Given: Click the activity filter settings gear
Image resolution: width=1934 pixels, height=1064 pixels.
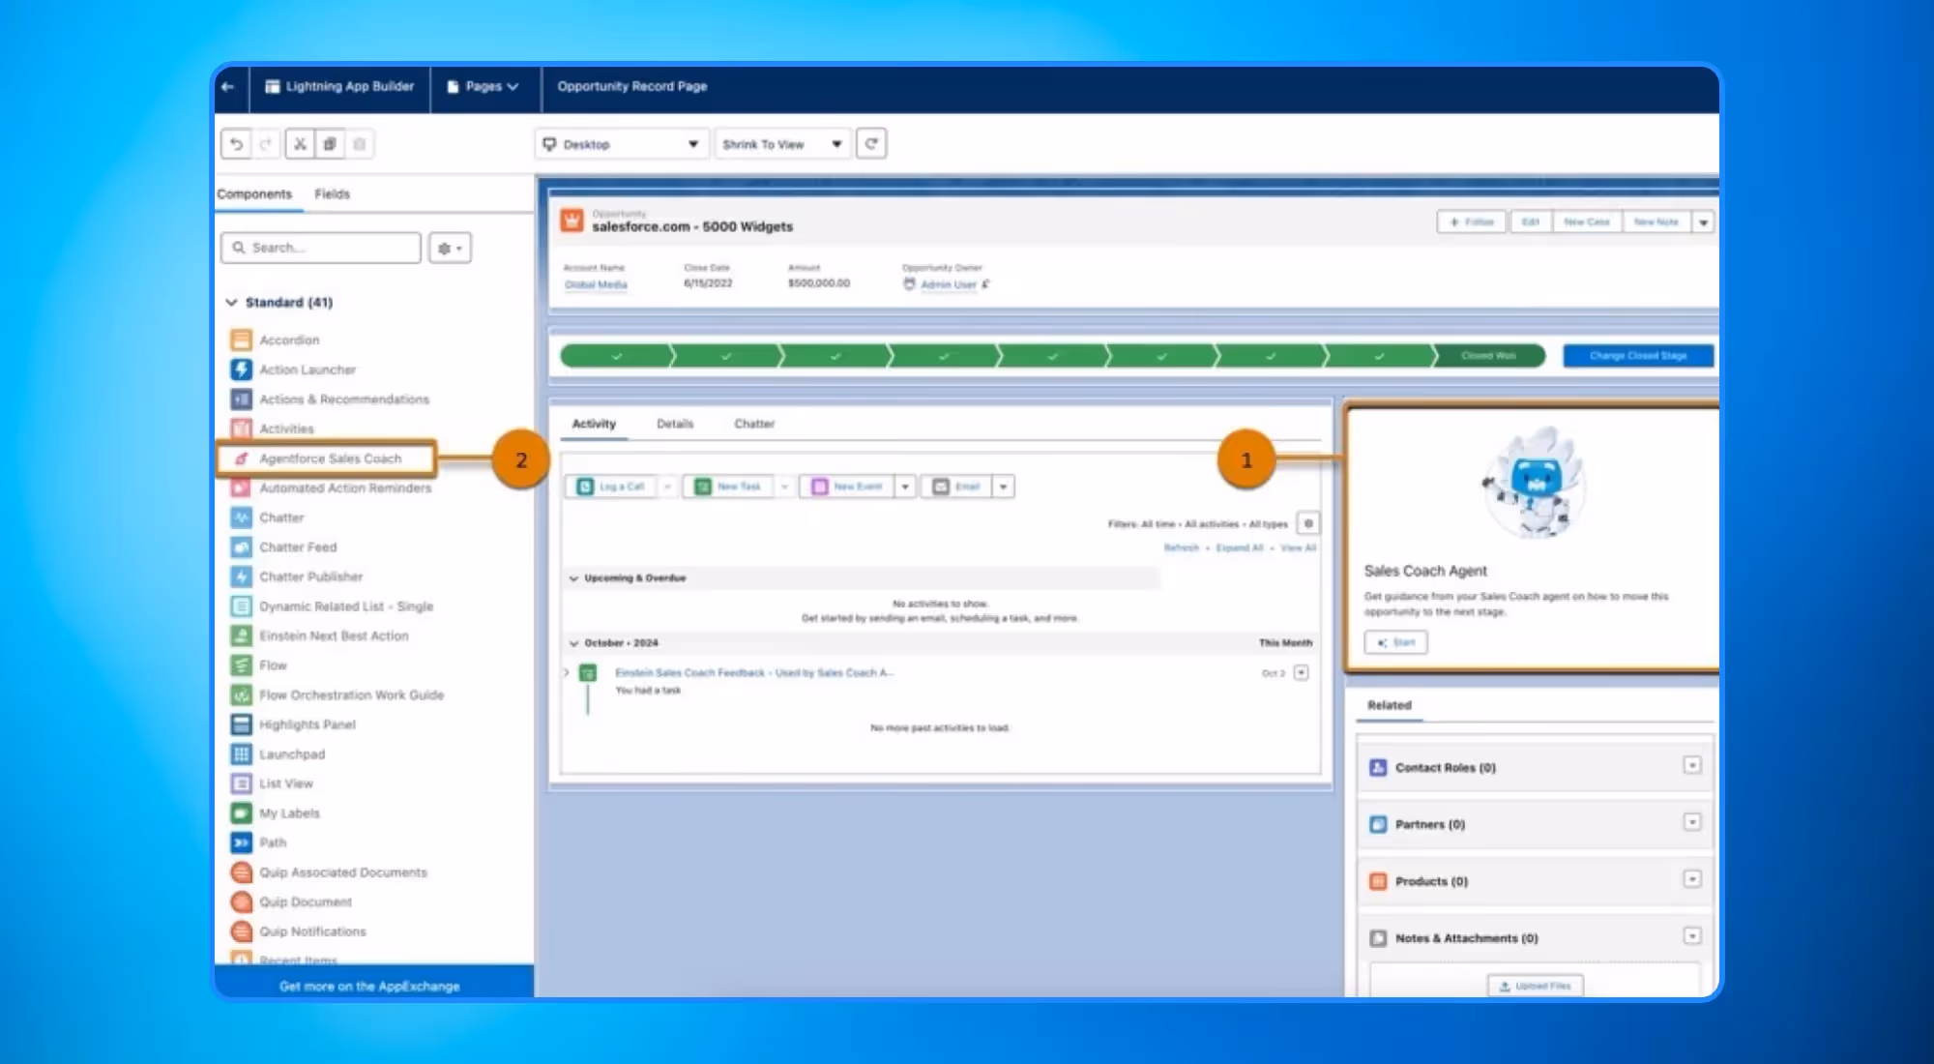Looking at the screenshot, I should [1308, 523].
